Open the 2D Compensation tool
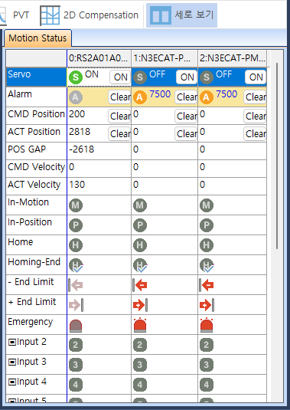 (89, 15)
